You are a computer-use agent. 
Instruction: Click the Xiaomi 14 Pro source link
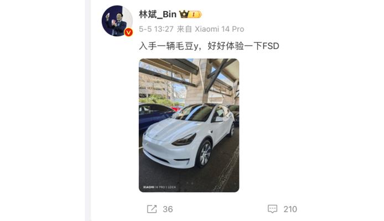click(220, 29)
